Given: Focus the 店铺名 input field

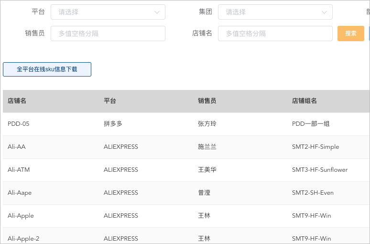Looking at the screenshot, I should tap(275, 33).
